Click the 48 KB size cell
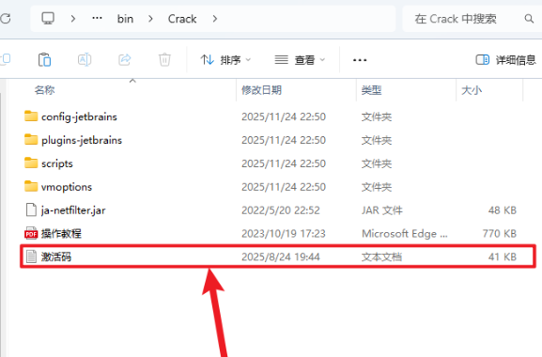This screenshot has width=542, height=357. [502, 210]
